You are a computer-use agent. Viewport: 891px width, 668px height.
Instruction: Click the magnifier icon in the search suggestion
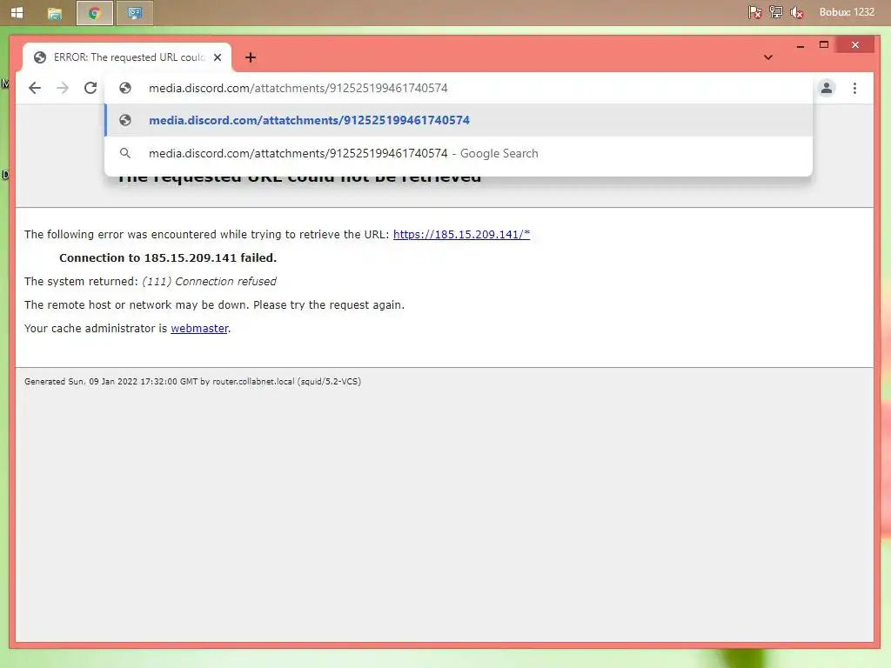point(125,153)
